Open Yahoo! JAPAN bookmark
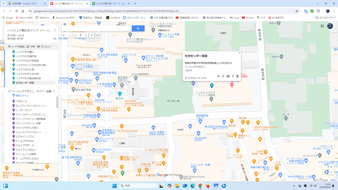Viewport: 338px width, 190px height. [x=24, y=17]
